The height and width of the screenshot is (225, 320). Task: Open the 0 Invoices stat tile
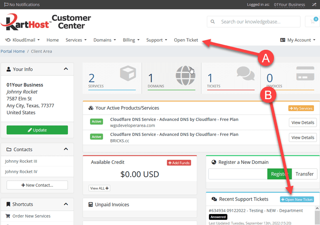pos(290,78)
